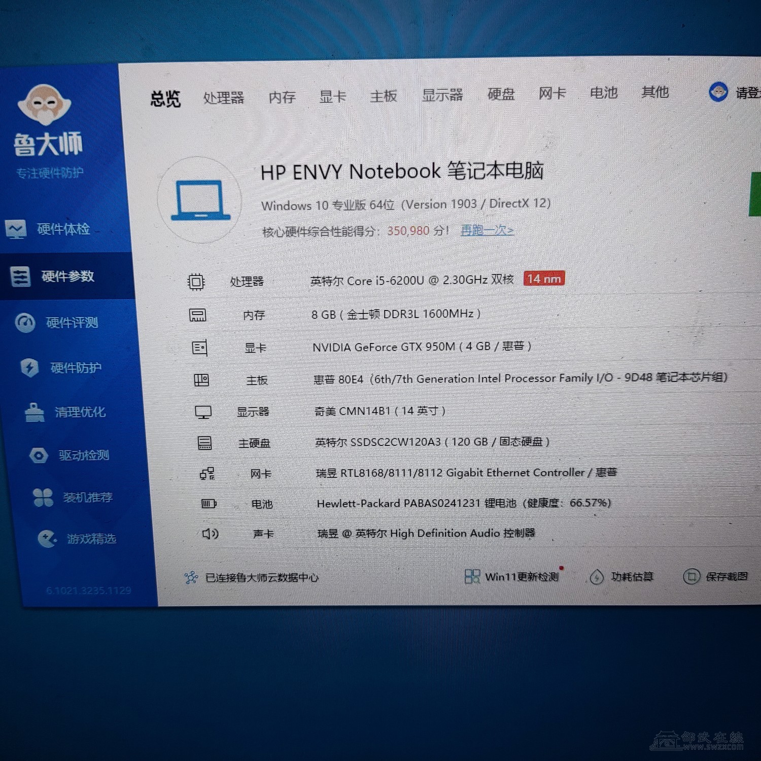Screen dimensions: 761x761
Task: Switch to the 显卡 tab
Action: (332, 96)
